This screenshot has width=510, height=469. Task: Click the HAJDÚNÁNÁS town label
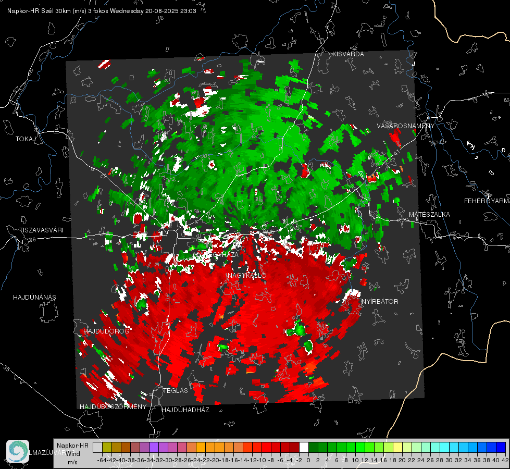[x=34, y=298]
